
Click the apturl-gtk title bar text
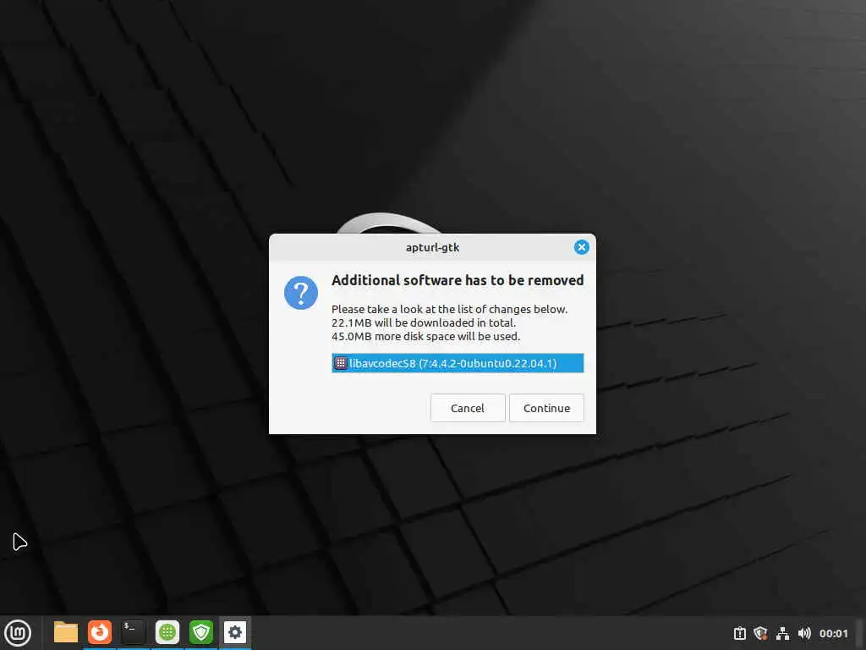432,247
